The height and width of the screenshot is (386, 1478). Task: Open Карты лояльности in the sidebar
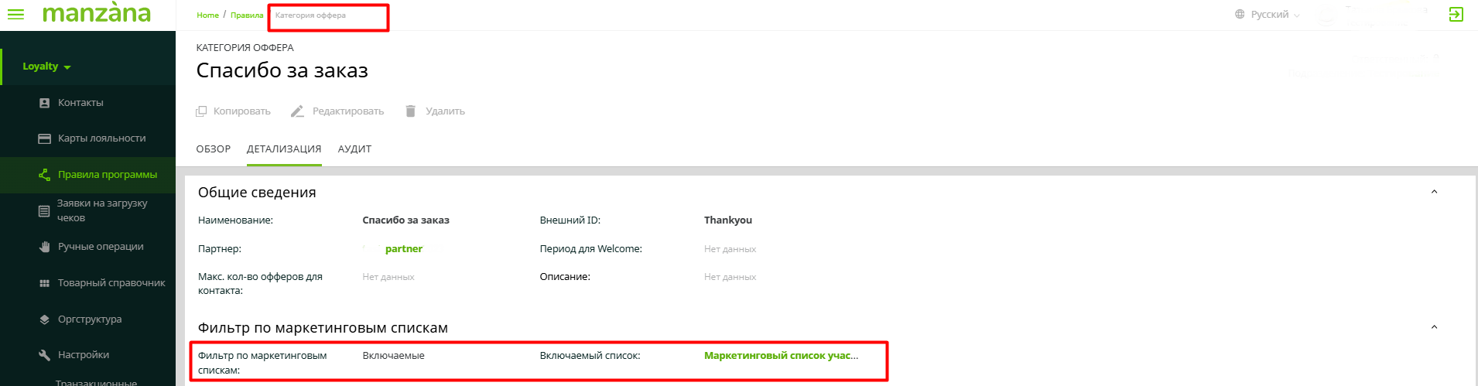point(101,138)
